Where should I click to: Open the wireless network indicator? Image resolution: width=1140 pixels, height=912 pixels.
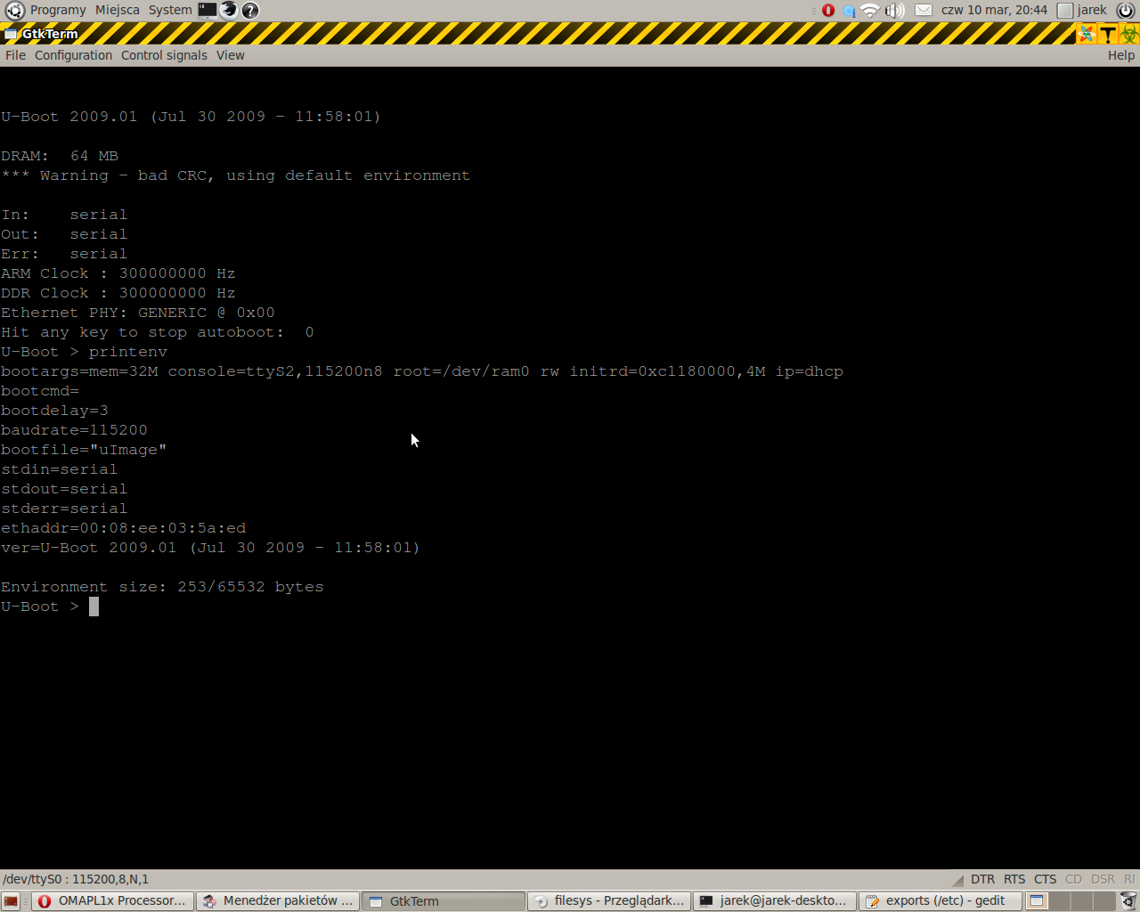coord(870,11)
